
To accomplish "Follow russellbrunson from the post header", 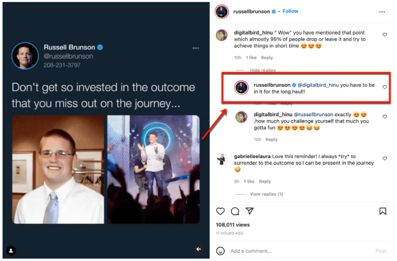I will click(x=290, y=11).
